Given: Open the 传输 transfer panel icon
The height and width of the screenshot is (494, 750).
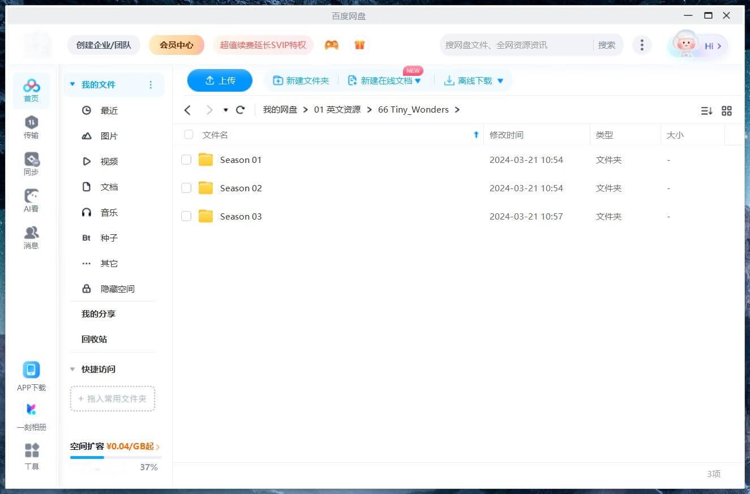Looking at the screenshot, I should [31, 123].
